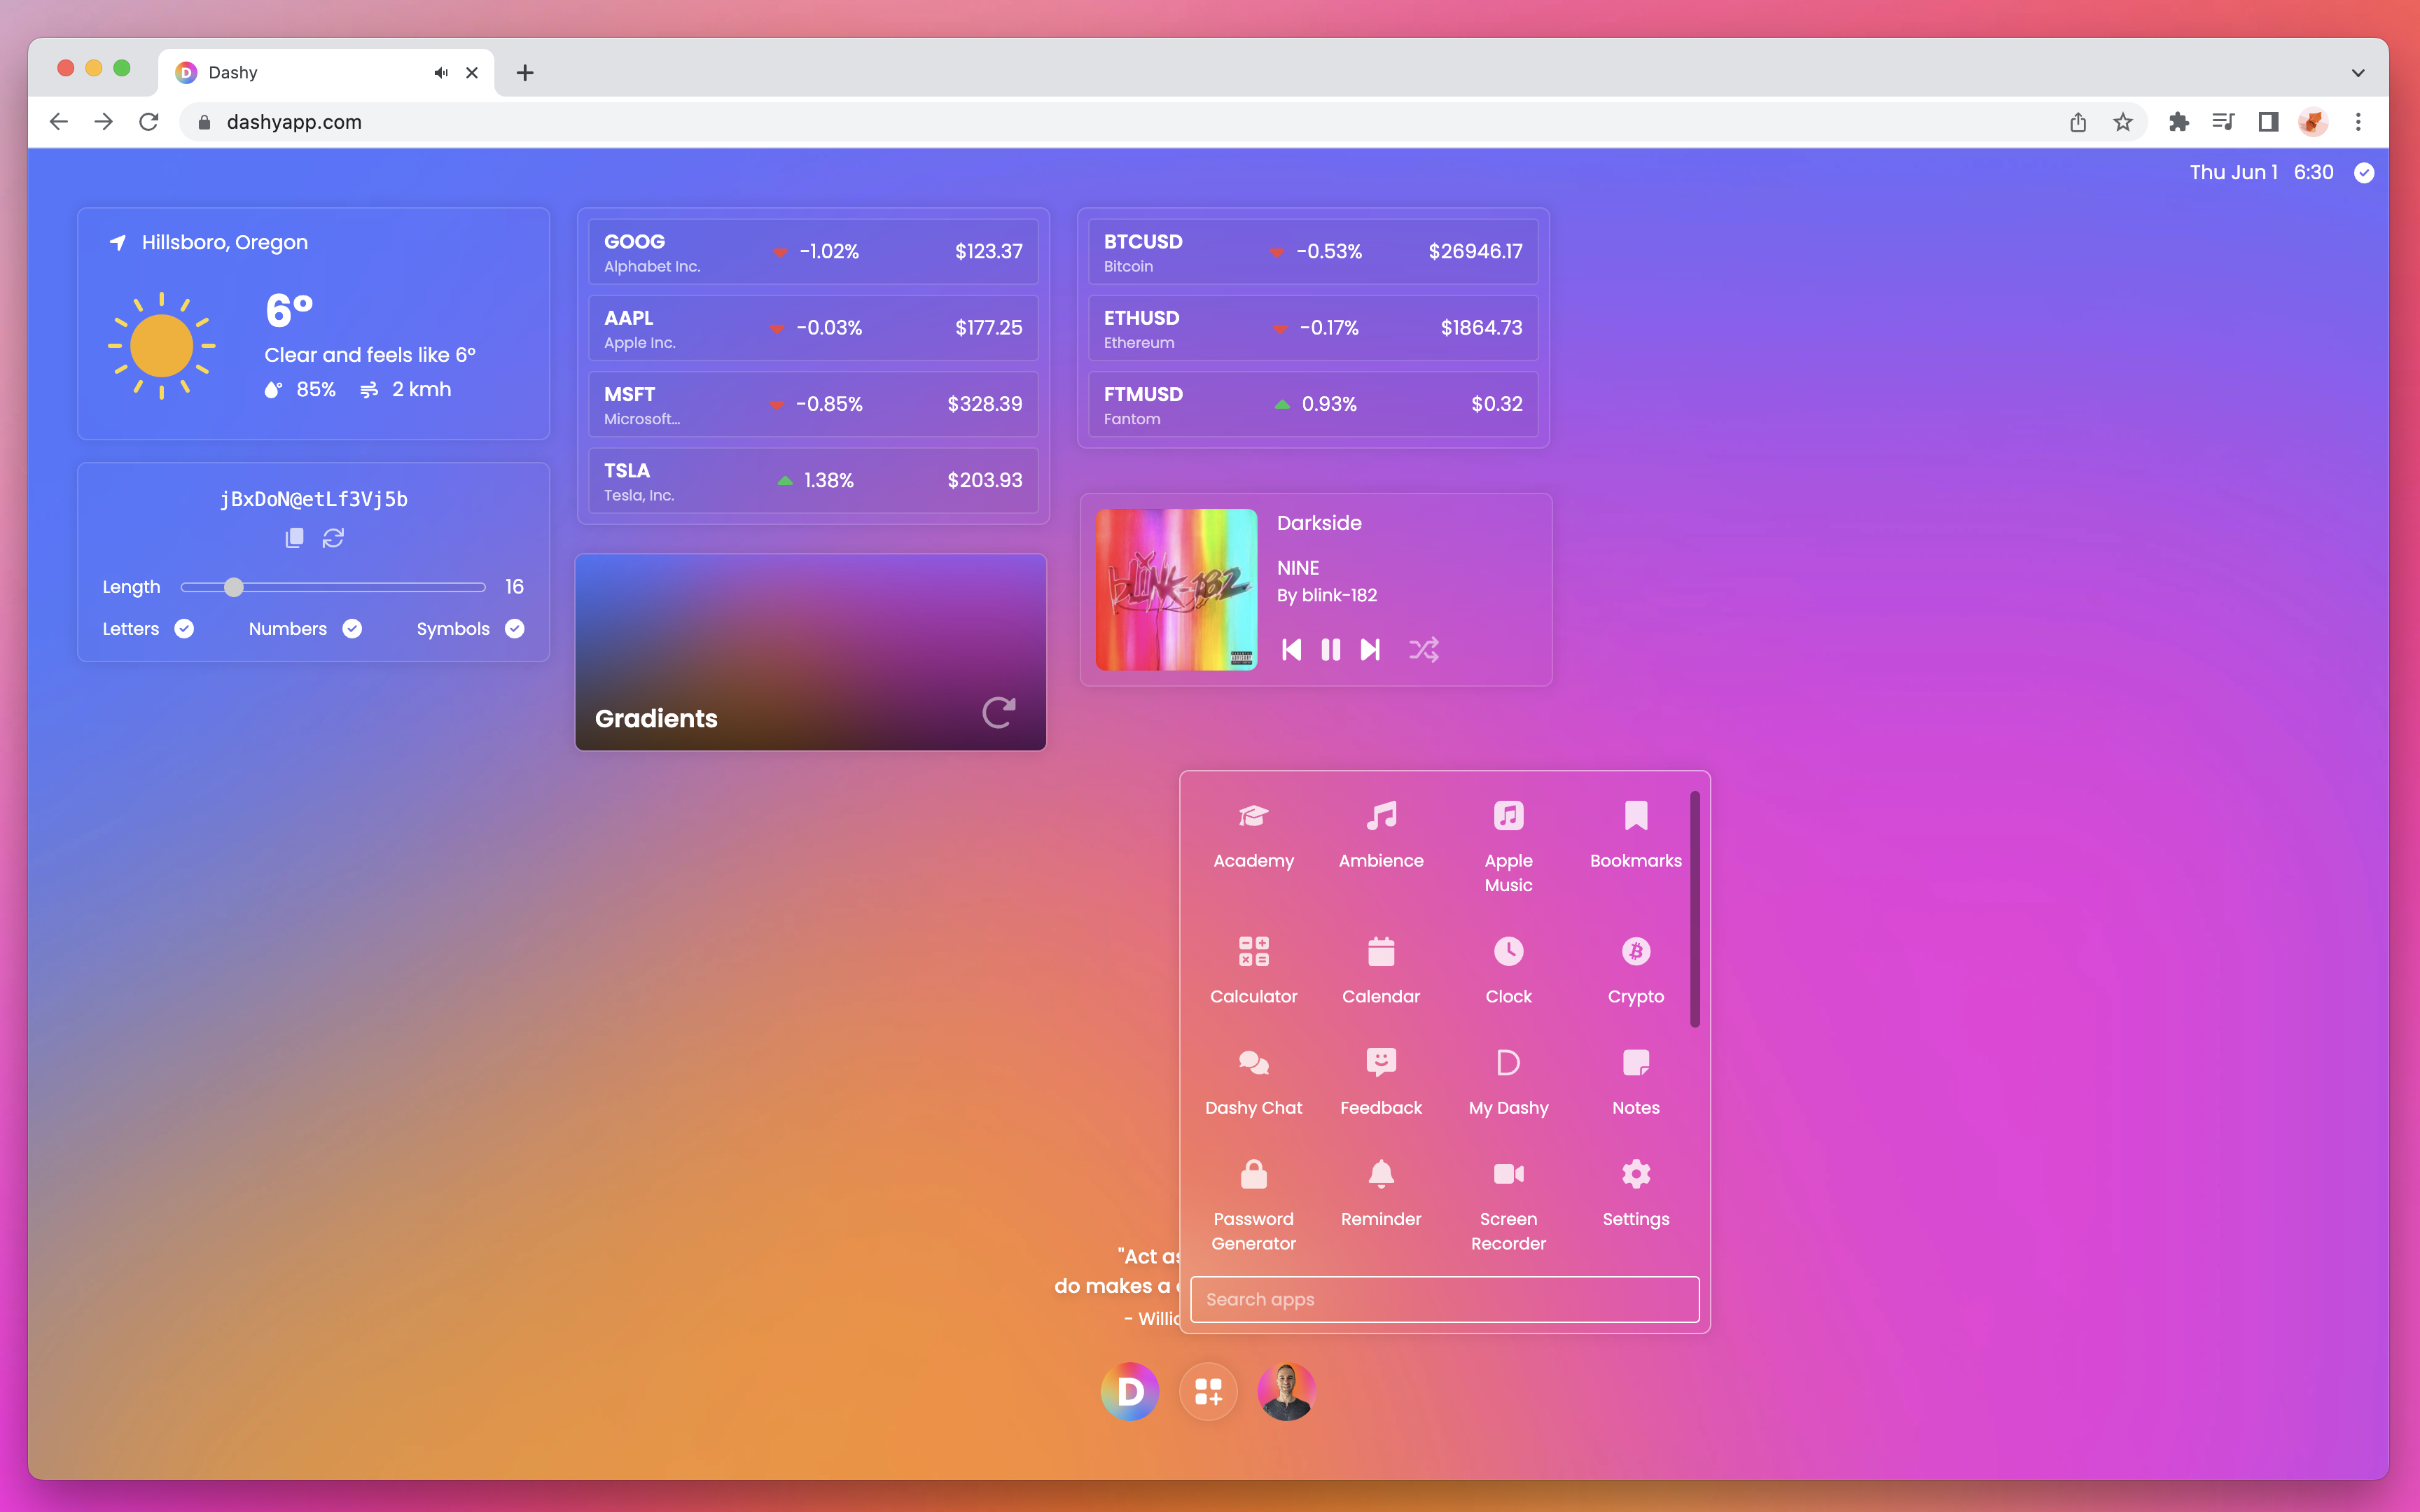
Task: Launch the Crypto app
Action: click(x=1636, y=970)
